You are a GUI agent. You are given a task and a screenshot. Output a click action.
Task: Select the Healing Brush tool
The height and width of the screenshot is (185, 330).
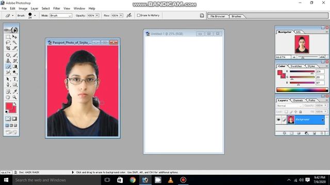pos(8,55)
